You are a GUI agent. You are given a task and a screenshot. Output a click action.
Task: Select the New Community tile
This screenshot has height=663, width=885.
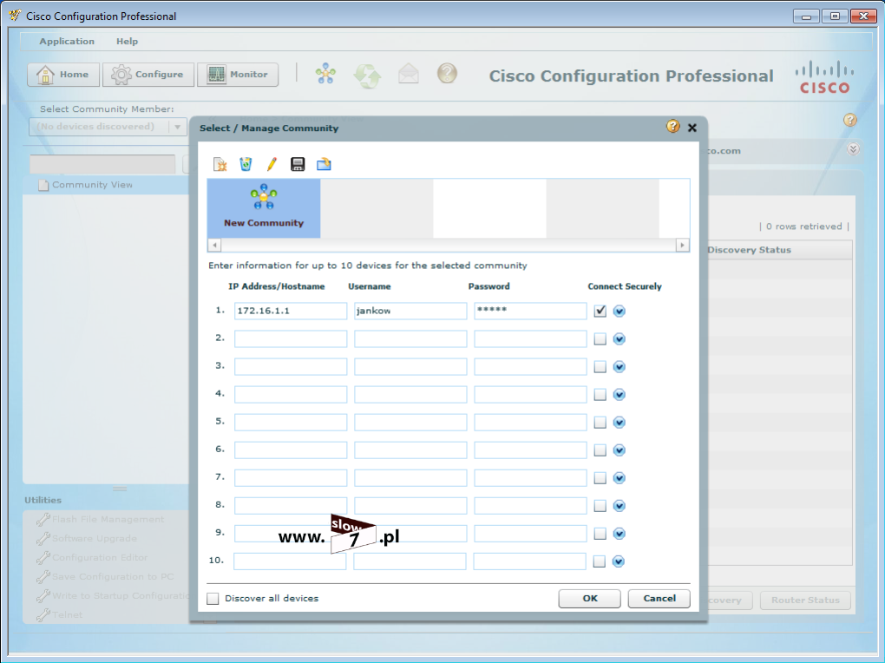pos(264,208)
